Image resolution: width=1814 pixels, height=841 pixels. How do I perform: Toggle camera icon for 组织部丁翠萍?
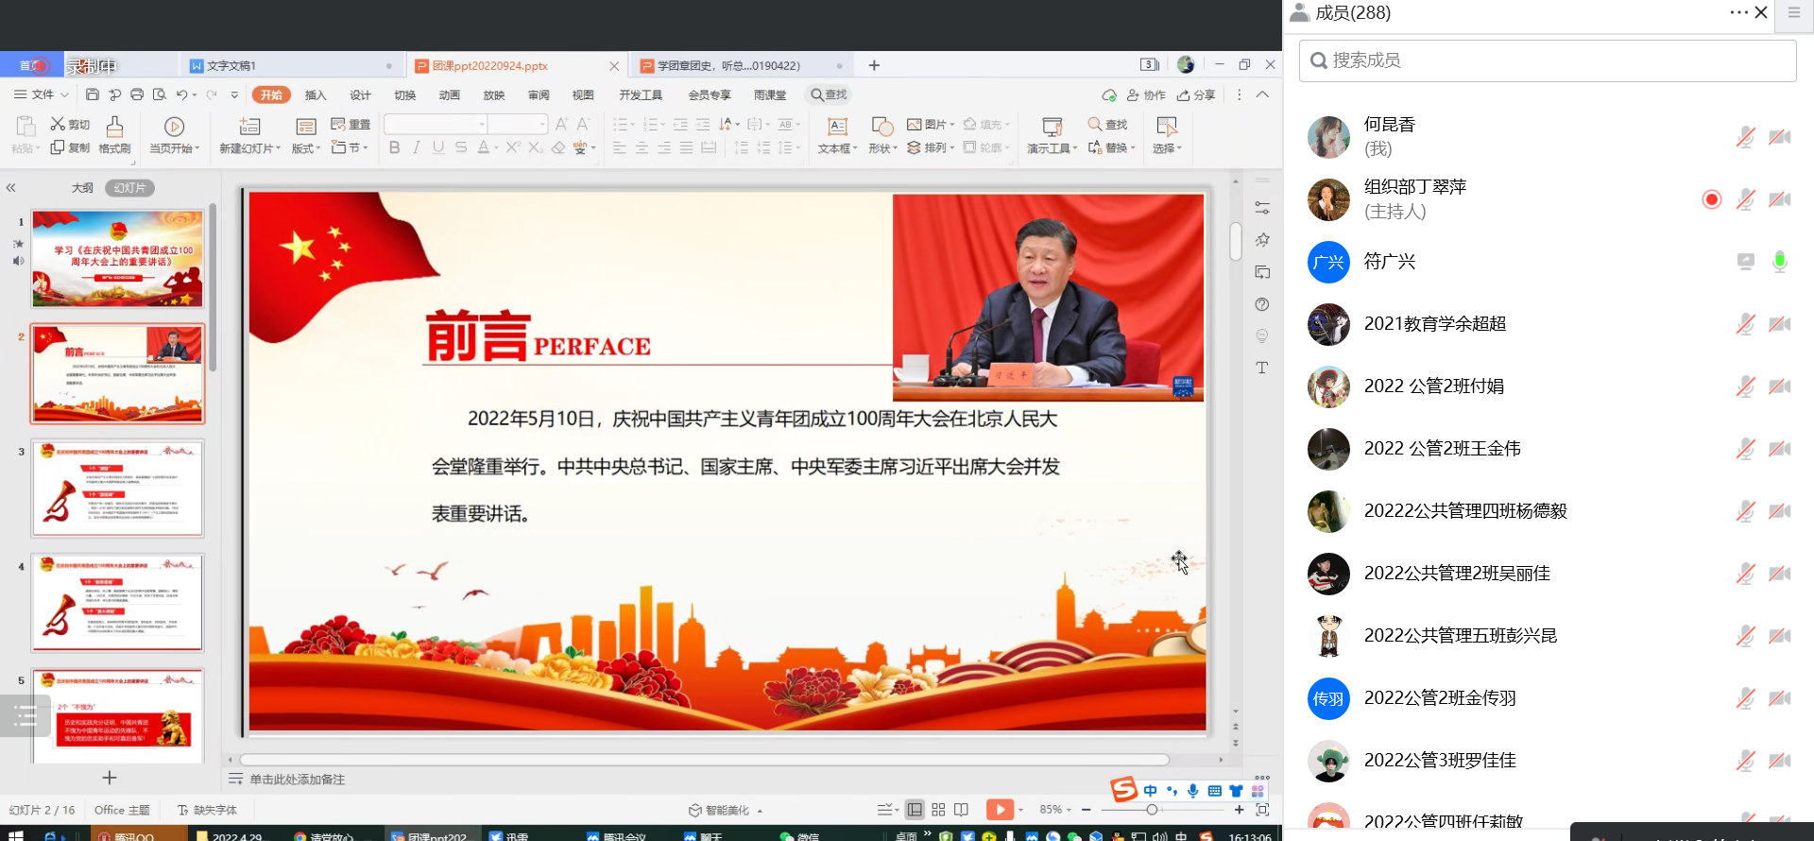pyautogui.click(x=1780, y=199)
